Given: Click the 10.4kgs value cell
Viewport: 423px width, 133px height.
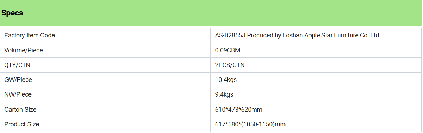Looking at the screenshot, I should pyautogui.click(x=316, y=80).
